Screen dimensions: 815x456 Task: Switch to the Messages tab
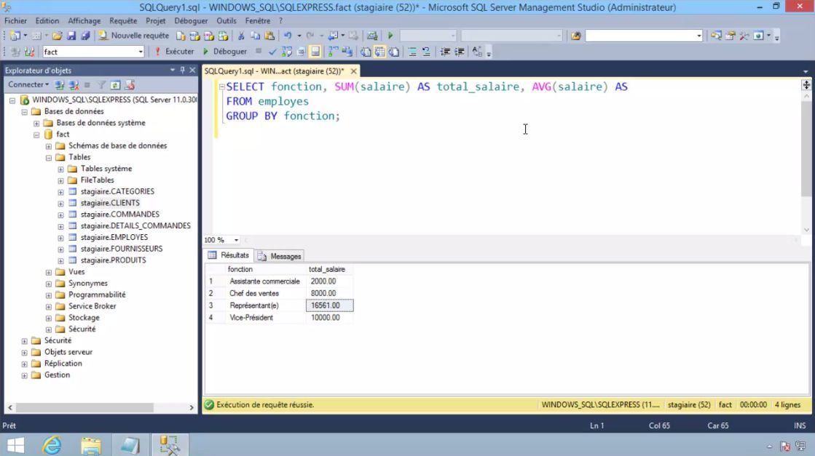click(280, 256)
